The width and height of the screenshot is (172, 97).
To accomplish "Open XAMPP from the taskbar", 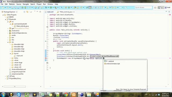I will [74, 95].
